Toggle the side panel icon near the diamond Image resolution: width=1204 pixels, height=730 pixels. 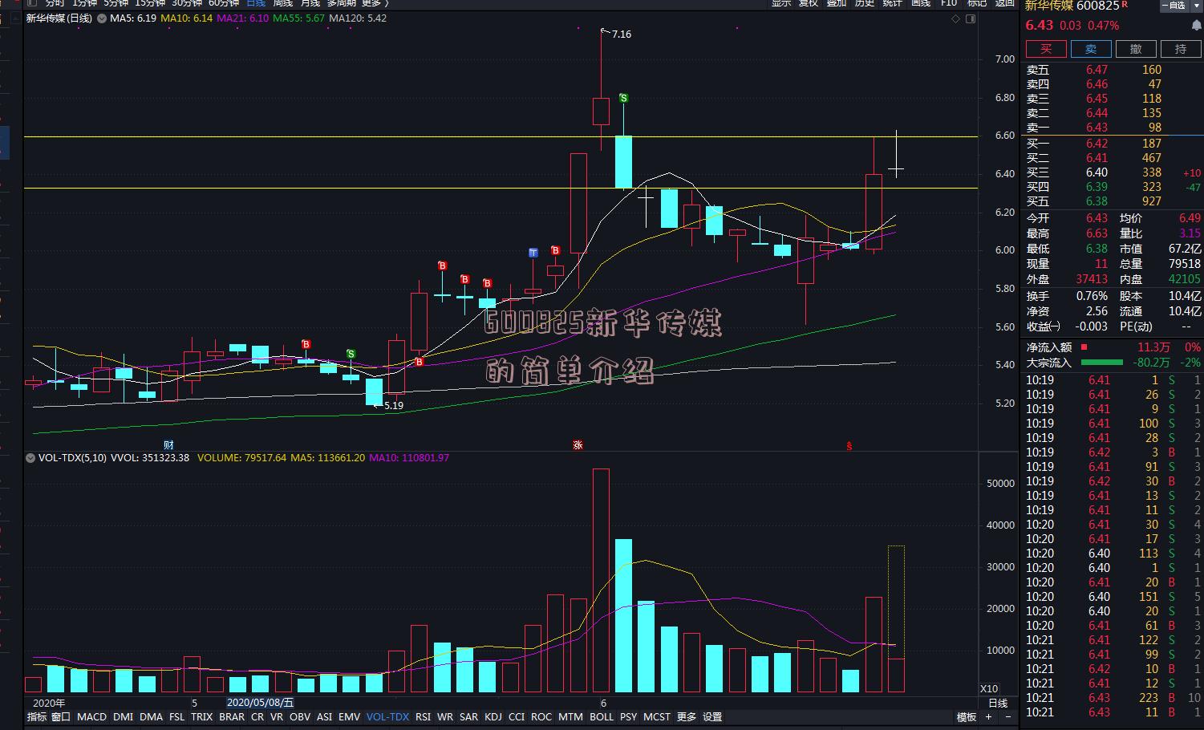(x=972, y=18)
